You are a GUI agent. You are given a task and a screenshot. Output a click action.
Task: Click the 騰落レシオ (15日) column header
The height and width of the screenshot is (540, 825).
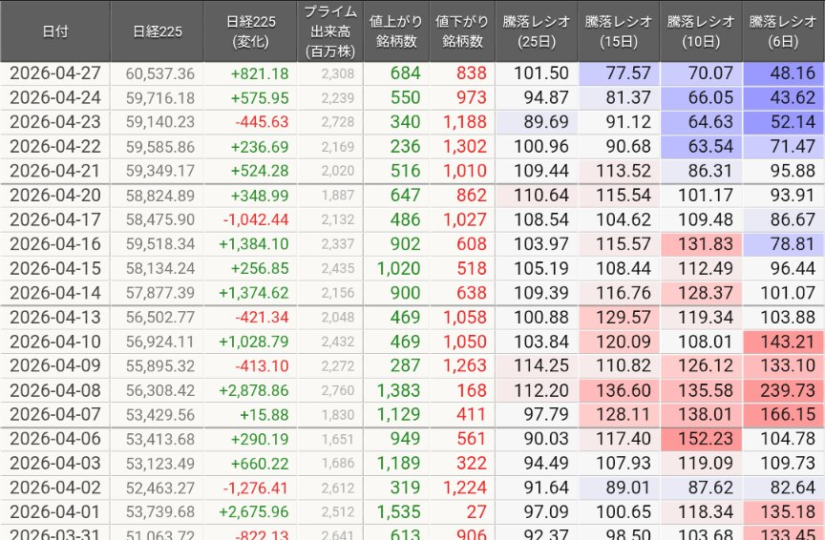pyautogui.click(x=618, y=31)
